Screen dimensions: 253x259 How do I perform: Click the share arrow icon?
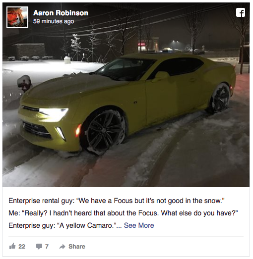63,247
